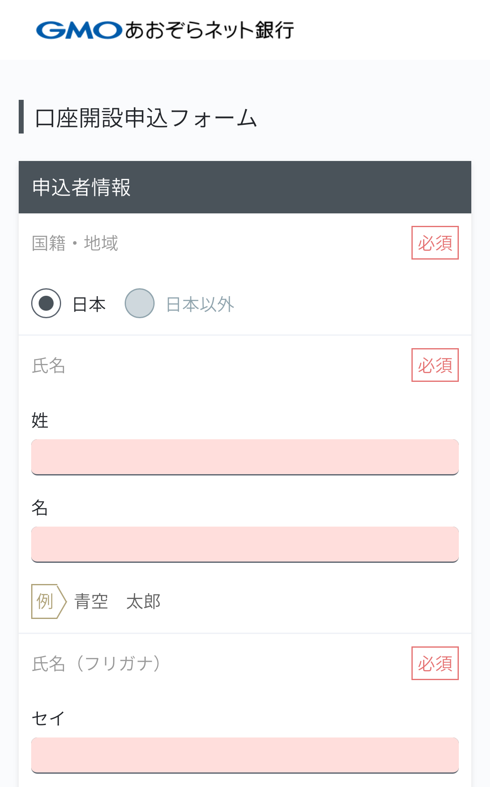The image size is (490, 787).
Task: Click the 必須 badge beside 氏名
Action: click(x=435, y=365)
